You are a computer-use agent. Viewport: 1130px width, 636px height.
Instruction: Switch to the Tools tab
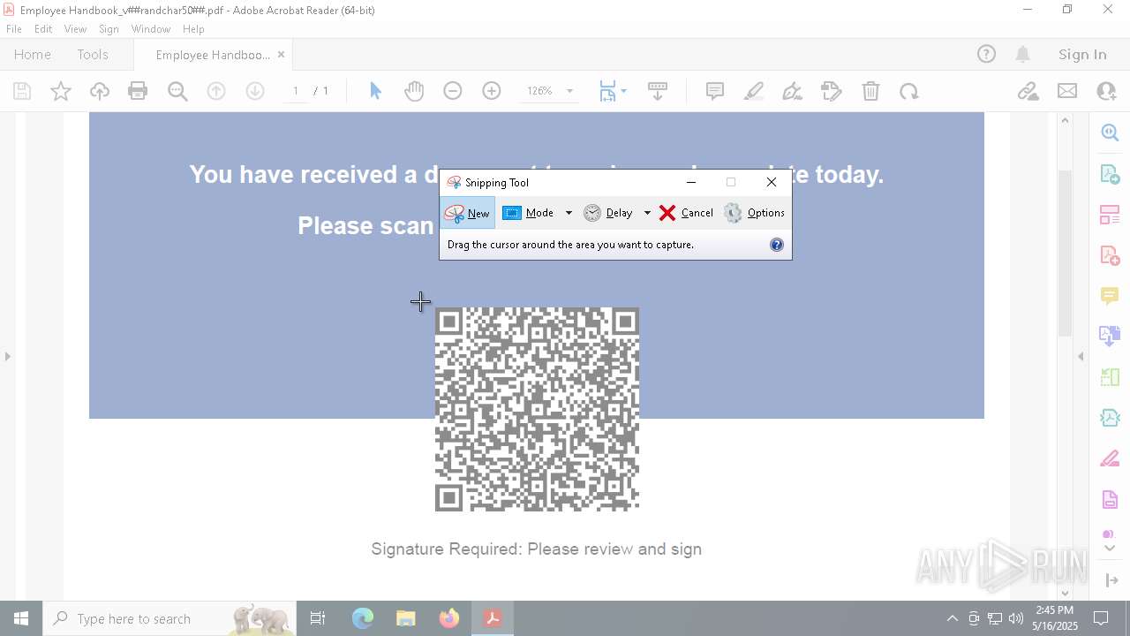93,55
